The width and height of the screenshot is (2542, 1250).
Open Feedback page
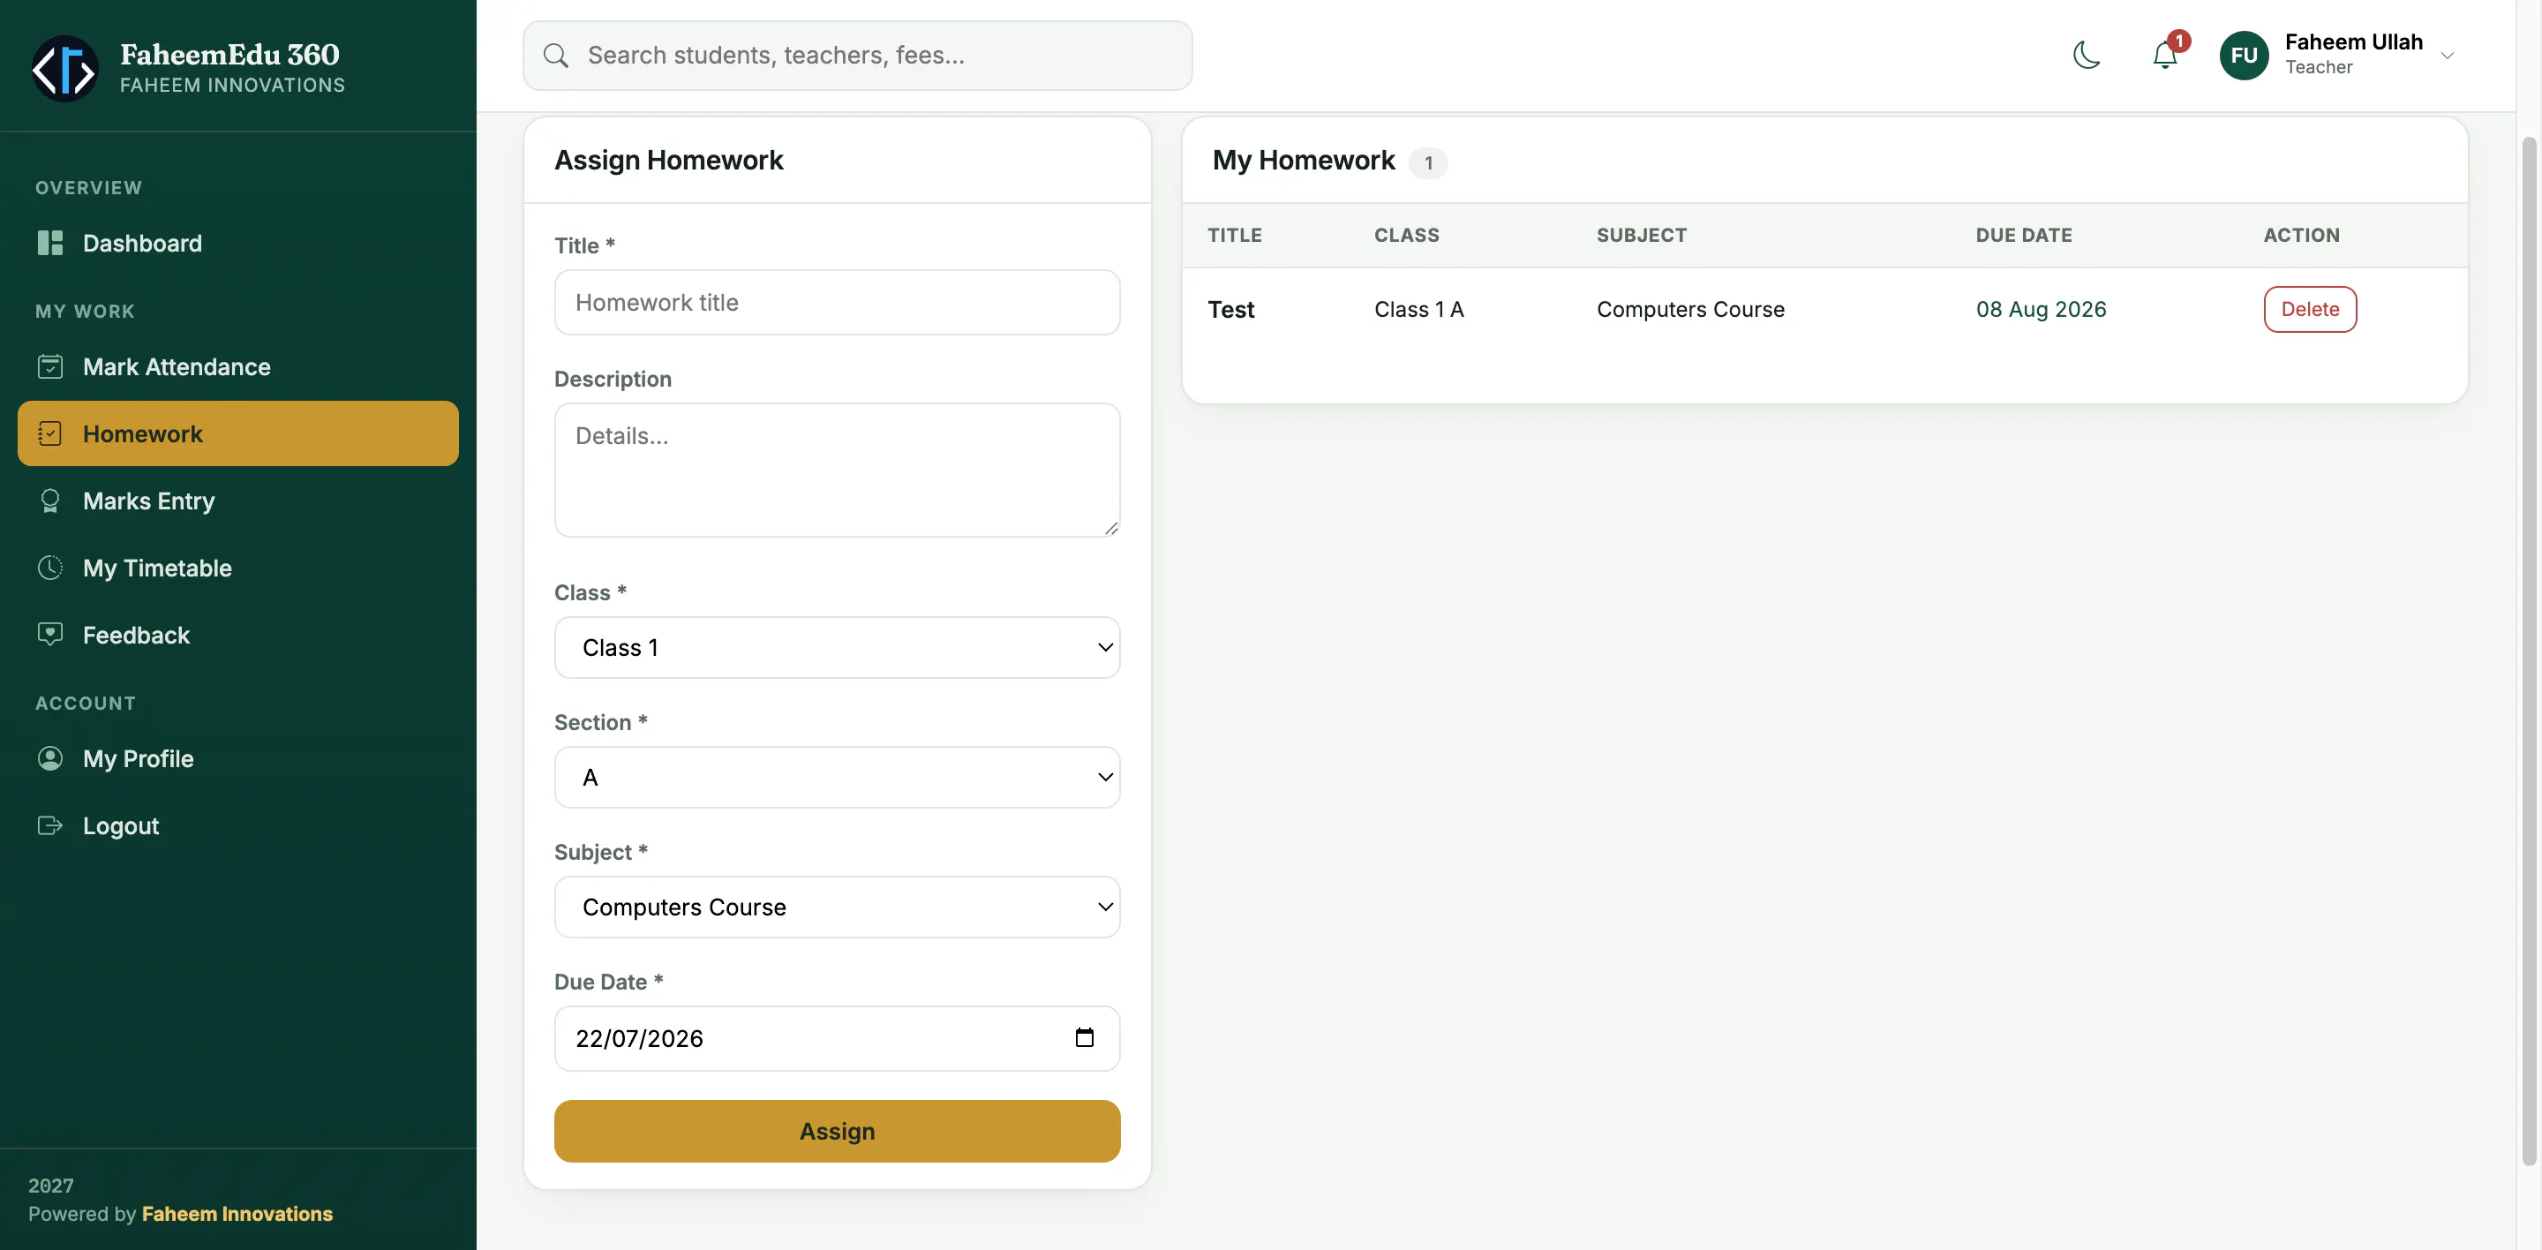[237, 635]
